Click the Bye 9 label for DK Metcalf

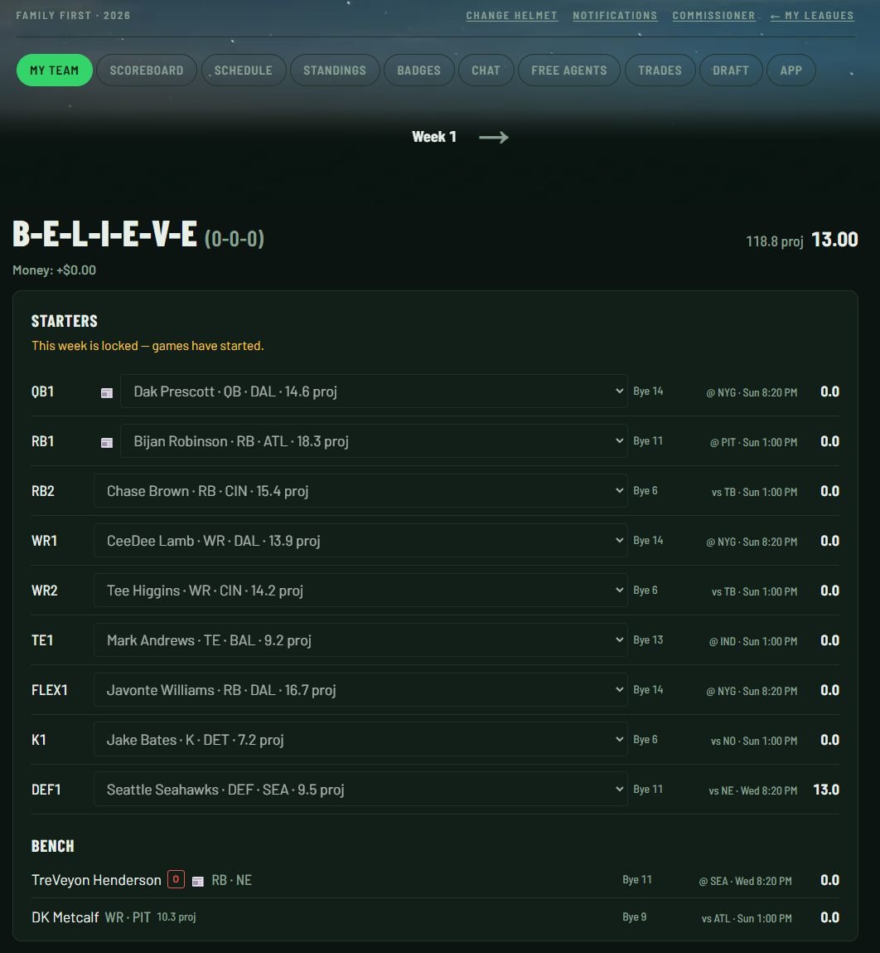(634, 917)
